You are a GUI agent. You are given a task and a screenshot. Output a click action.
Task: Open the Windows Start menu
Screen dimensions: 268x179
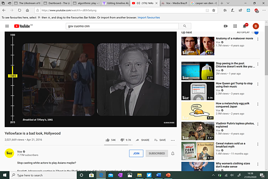(5, 175)
